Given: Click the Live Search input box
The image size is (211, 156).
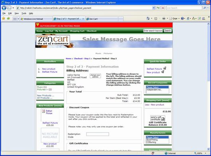Looking at the screenshot, I should click(x=184, y=8).
